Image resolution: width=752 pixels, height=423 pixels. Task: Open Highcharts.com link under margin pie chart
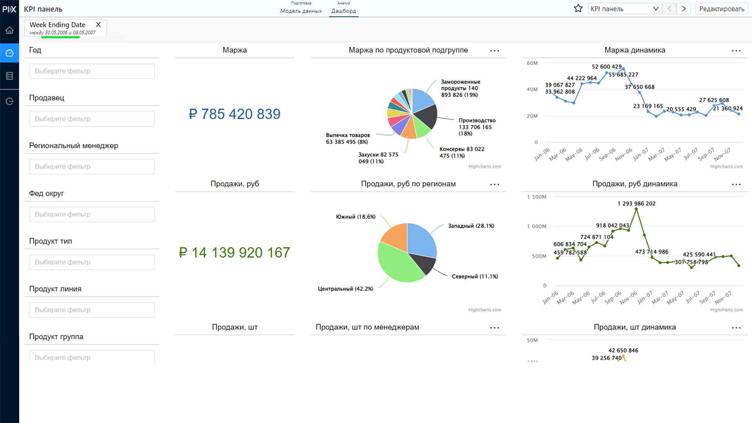pyautogui.click(x=484, y=166)
